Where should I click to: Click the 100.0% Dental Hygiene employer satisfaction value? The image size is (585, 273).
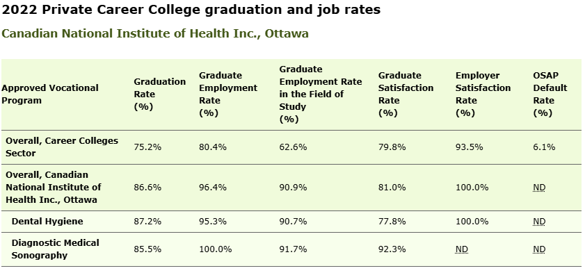[x=472, y=222]
